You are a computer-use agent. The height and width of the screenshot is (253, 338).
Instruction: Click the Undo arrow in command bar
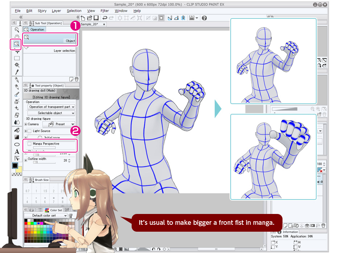click(105, 18)
